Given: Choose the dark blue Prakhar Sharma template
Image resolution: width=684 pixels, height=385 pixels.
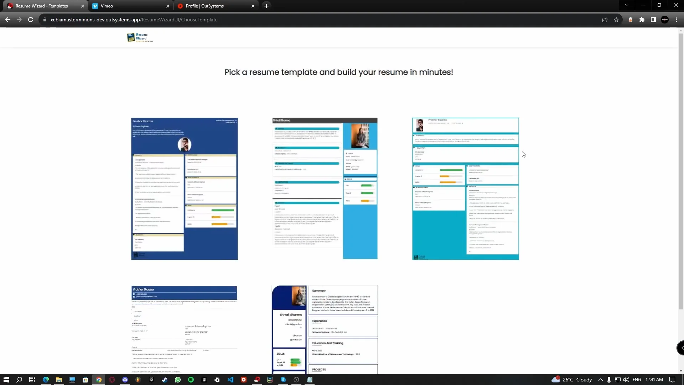Looking at the screenshot, I should click(x=185, y=189).
